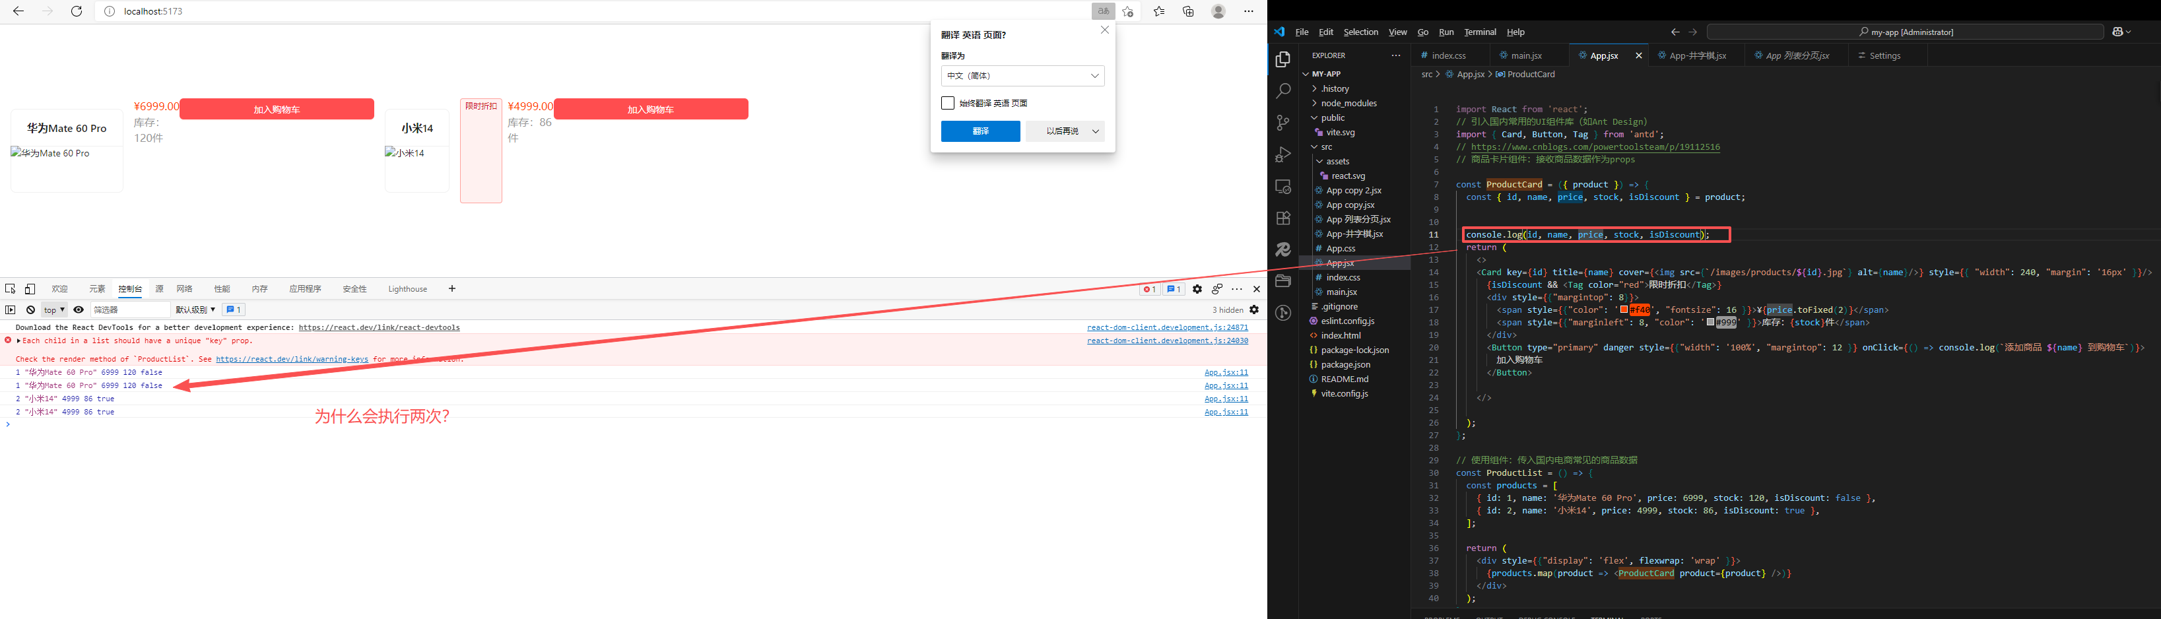Open the Terminal menu in VS Code

click(x=1480, y=32)
